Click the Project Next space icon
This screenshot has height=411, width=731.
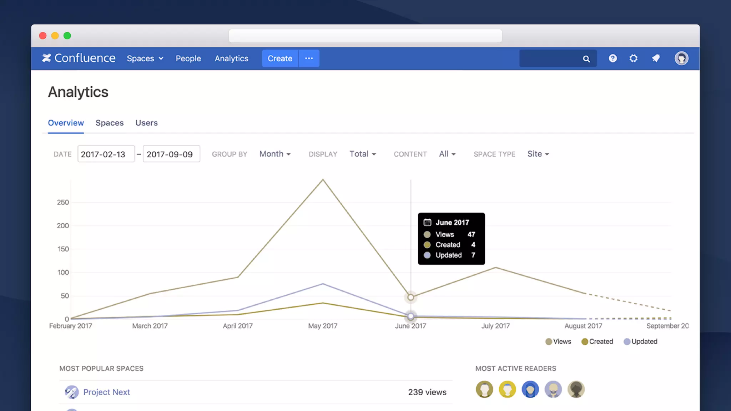(72, 392)
